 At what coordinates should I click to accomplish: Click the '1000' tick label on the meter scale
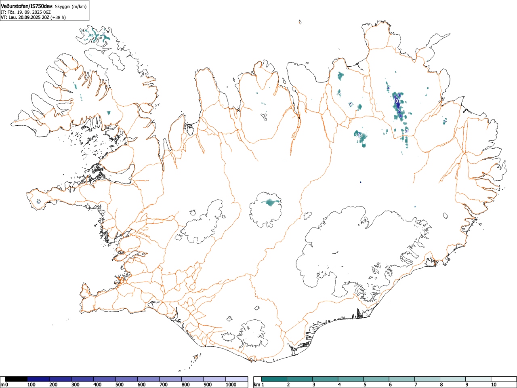click(x=231, y=385)
